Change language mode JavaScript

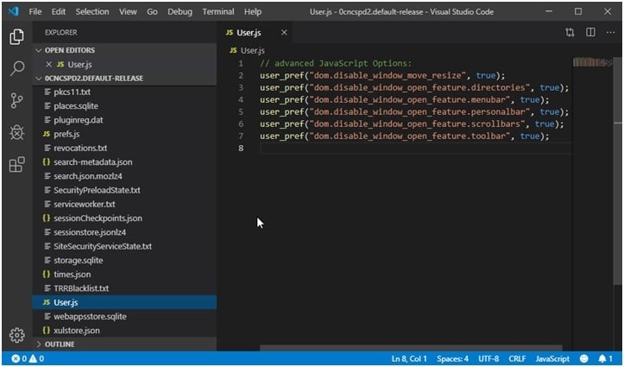(x=552, y=358)
